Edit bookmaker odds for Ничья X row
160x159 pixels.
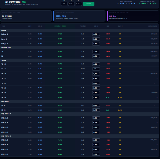[x=96, y=39]
